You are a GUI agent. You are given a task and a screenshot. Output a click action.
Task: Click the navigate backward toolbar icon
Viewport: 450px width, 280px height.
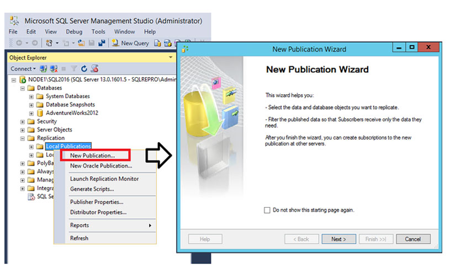click(19, 43)
